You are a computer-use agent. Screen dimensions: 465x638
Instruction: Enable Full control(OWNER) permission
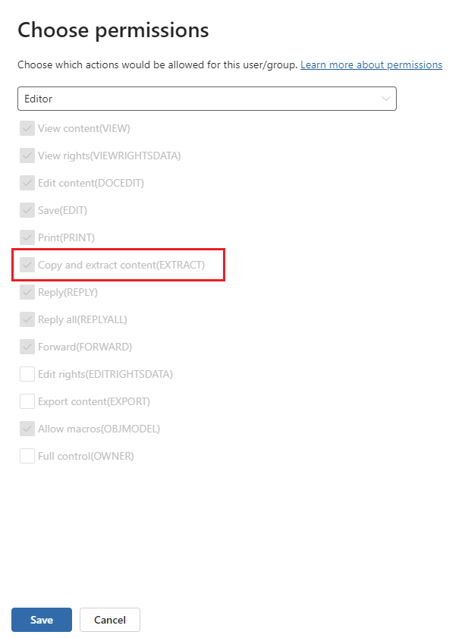[x=27, y=456]
